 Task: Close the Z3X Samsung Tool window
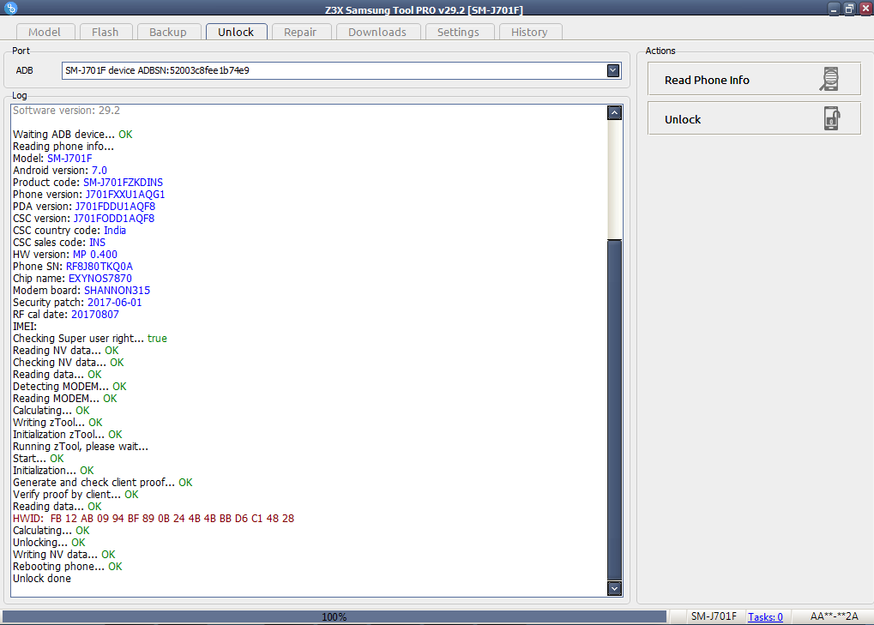[x=865, y=9]
